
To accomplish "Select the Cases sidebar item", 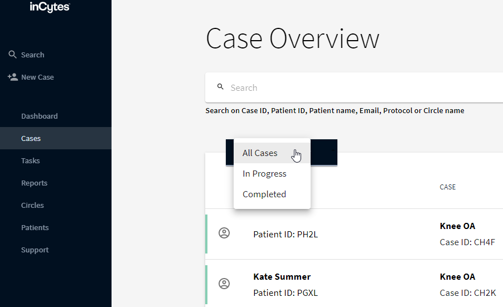I will point(56,138).
